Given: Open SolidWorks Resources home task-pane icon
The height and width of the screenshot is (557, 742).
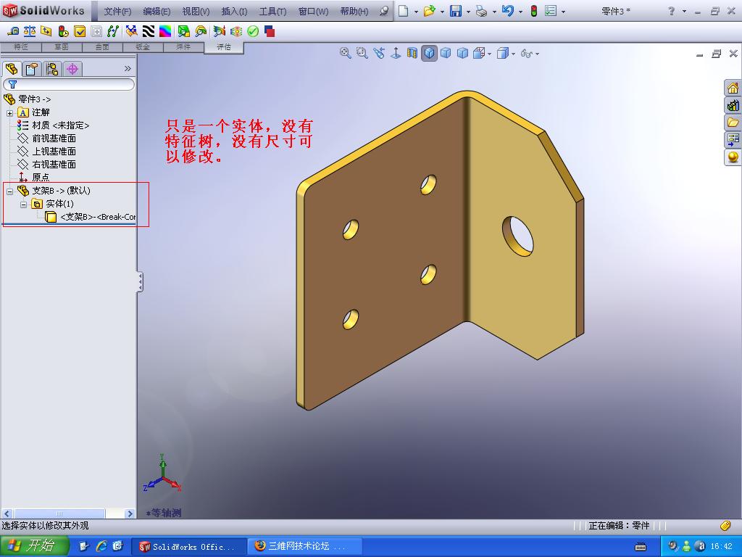Looking at the screenshot, I should coord(733,88).
